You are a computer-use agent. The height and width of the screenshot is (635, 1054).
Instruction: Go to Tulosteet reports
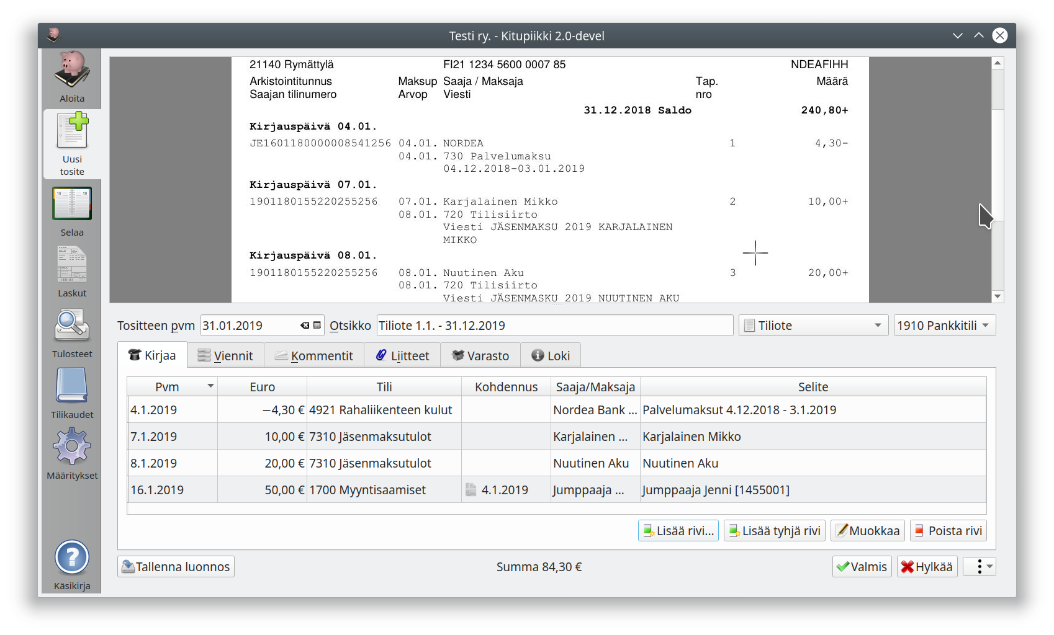72,334
